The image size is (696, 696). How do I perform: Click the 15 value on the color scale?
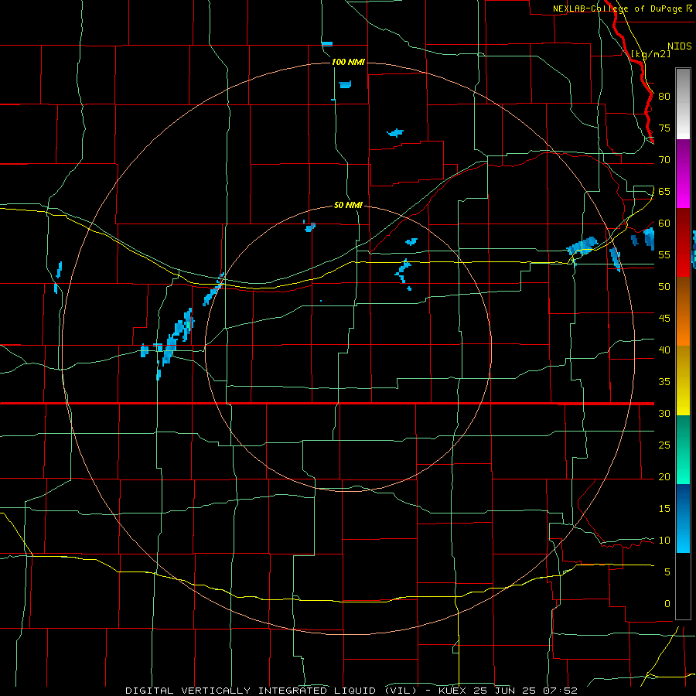point(664,508)
